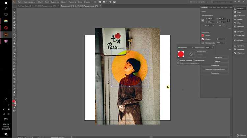Open the stroke weight dropdown next to Обводка
This screenshot has height=138, width=247.
pyautogui.click(x=224, y=39)
